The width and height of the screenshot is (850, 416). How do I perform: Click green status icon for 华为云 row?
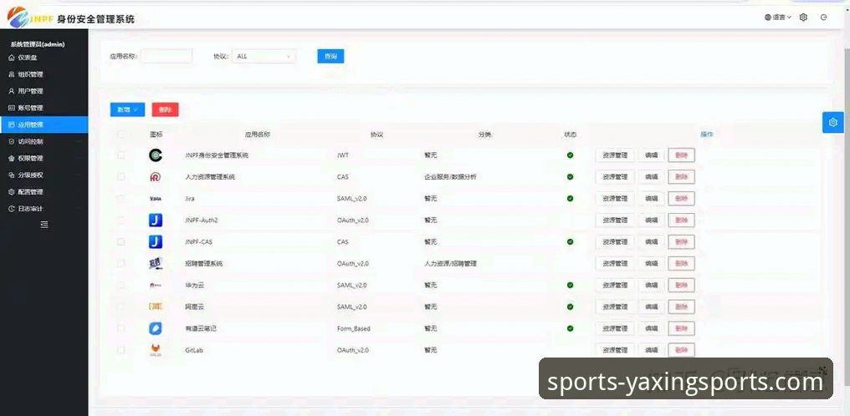[x=570, y=285]
